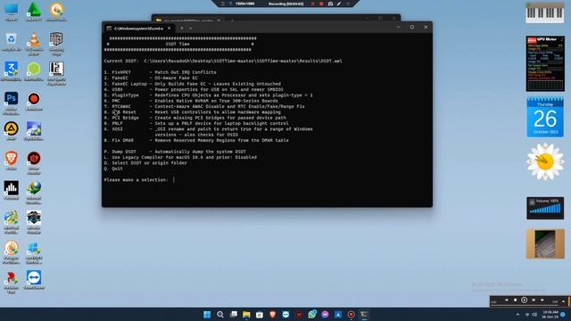Show hidden system tray icons
The height and width of the screenshot is (321, 571).
point(517,315)
